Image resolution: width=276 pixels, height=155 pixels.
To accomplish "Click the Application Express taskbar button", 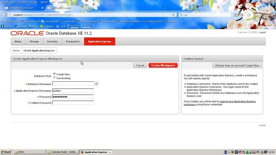I will point(96,152).
